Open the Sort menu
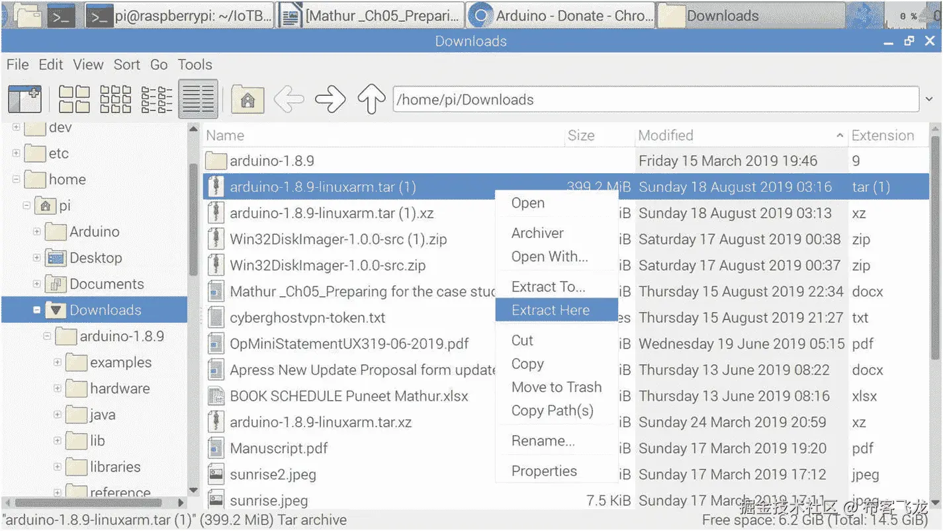 [x=126, y=65]
